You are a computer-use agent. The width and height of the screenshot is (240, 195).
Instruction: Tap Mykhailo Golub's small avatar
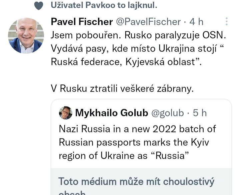tap(65, 113)
